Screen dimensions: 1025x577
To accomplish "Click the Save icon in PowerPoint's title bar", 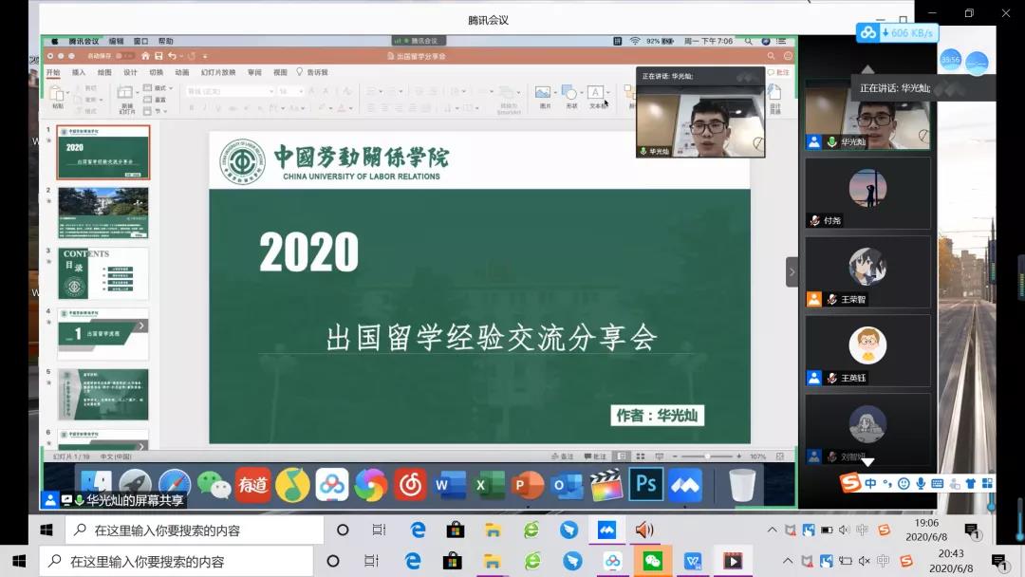I will [158, 56].
